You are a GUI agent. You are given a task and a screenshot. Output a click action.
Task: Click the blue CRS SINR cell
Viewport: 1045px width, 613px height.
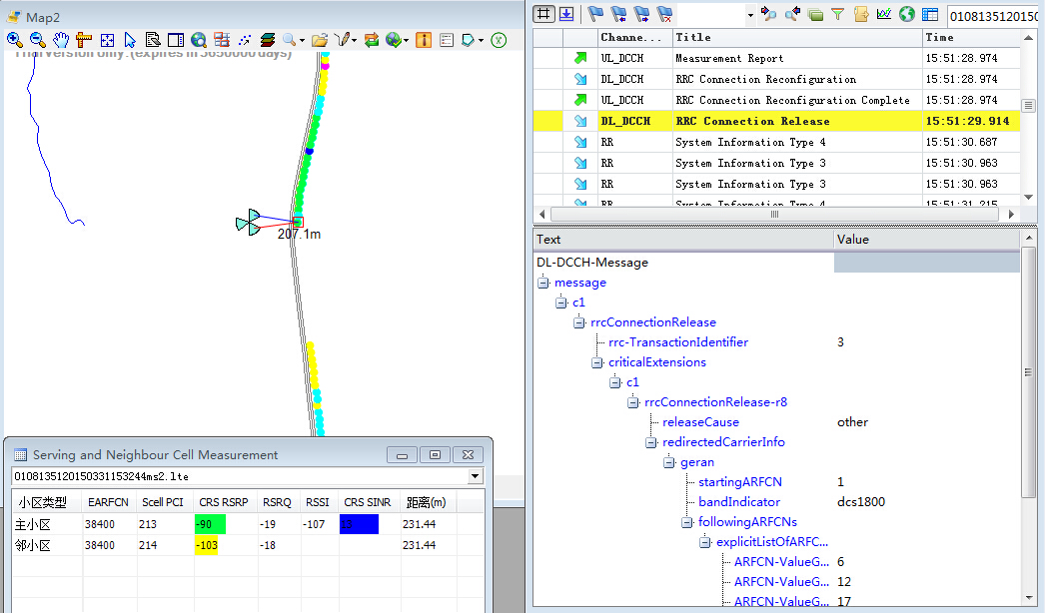(x=359, y=524)
